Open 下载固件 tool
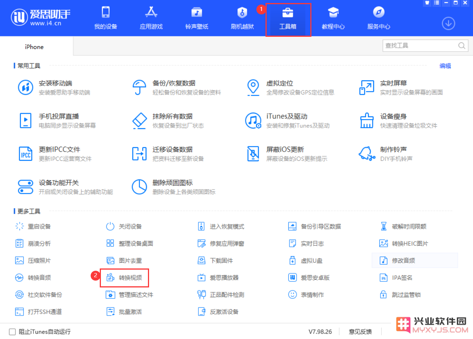This screenshot has height=339, width=473. point(215,261)
